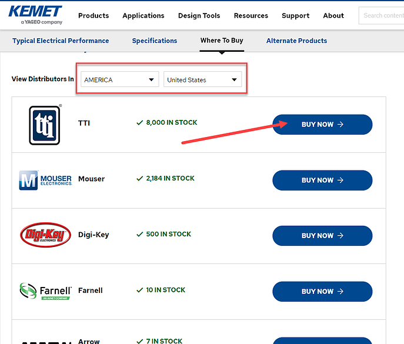The height and width of the screenshot is (344, 404).
Task: Open the Support menu
Action: click(296, 16)
